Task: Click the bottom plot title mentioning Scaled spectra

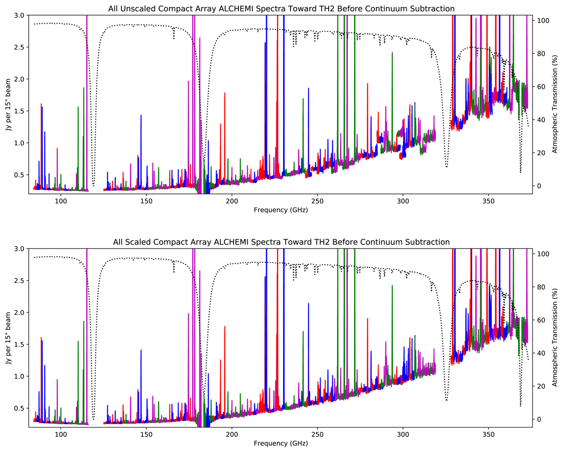Action: coord(281,242)
